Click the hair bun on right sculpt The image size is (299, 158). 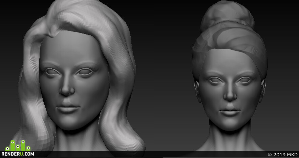tap(227, 15)
